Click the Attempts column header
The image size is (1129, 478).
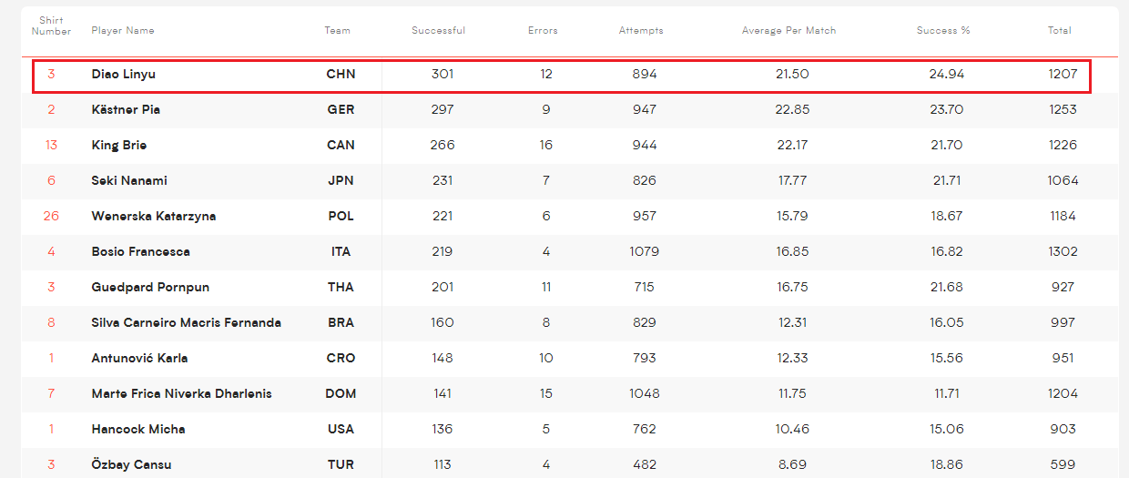point(641,30)
